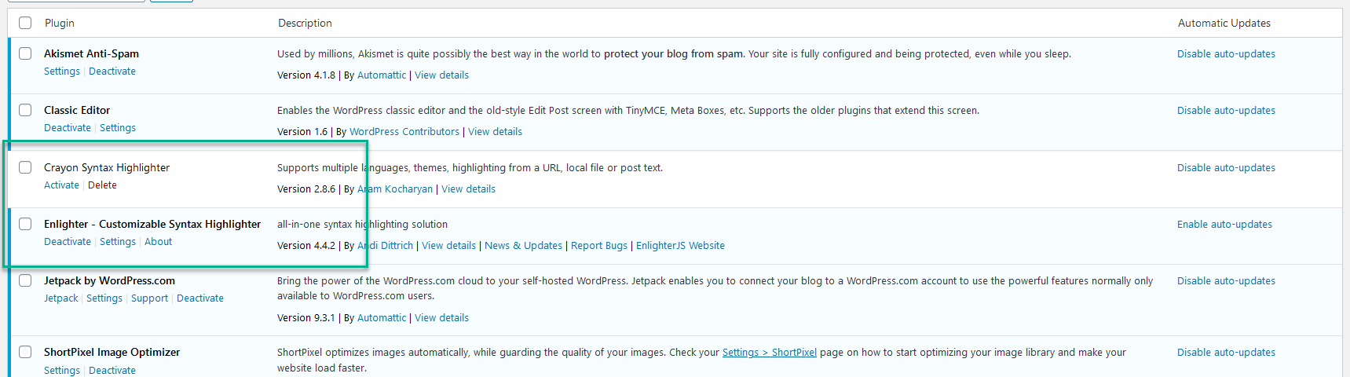1350x377 pixels.
Task: Open Jetpack plugin Settings
Action: click(104, 298)
